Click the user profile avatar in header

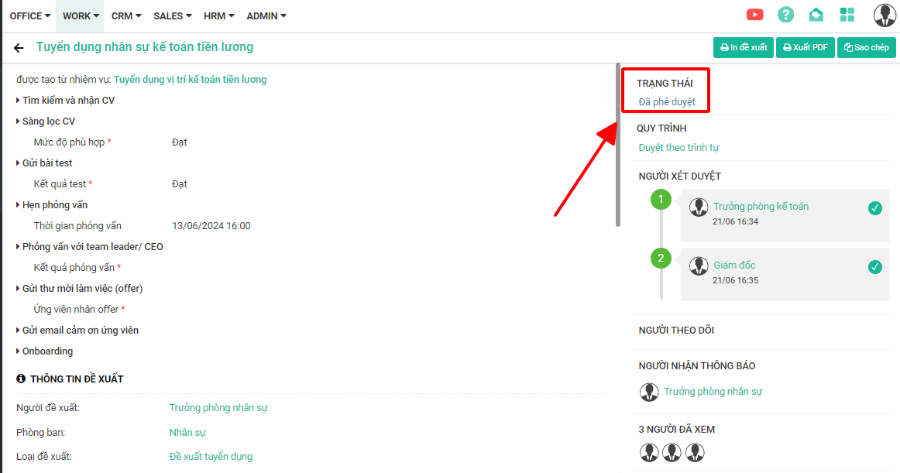point(884,15)
